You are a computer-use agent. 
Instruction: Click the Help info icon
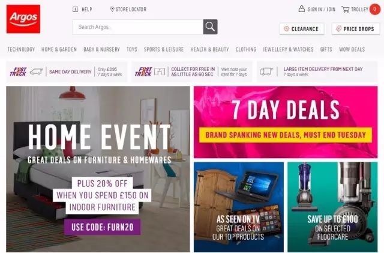point(75,10)
